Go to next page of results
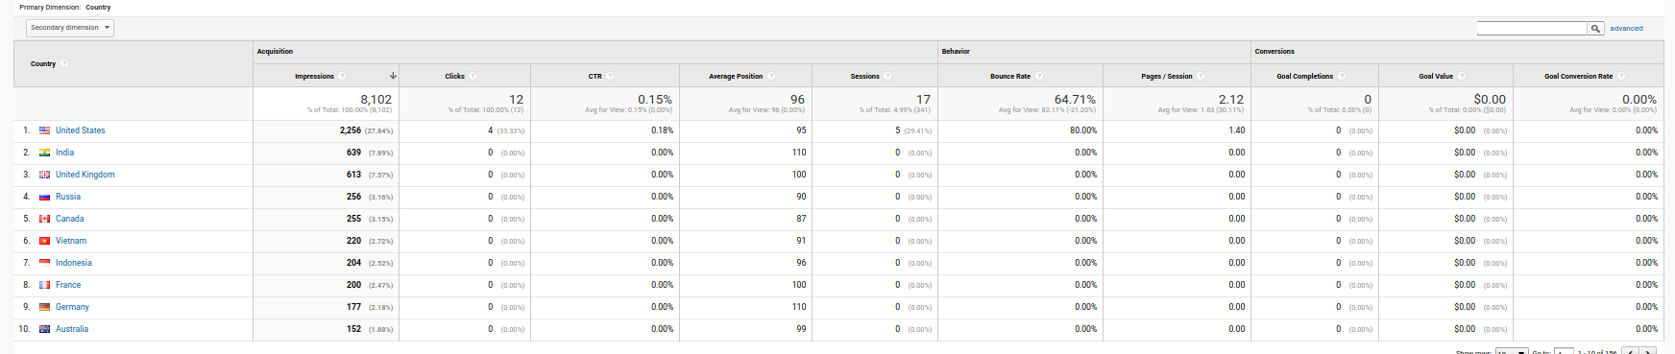1675x354 pixels. [1648, 351]
